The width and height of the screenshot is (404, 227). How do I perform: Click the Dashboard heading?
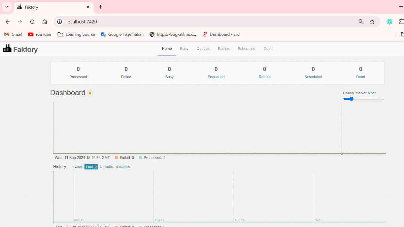point(68,93)
